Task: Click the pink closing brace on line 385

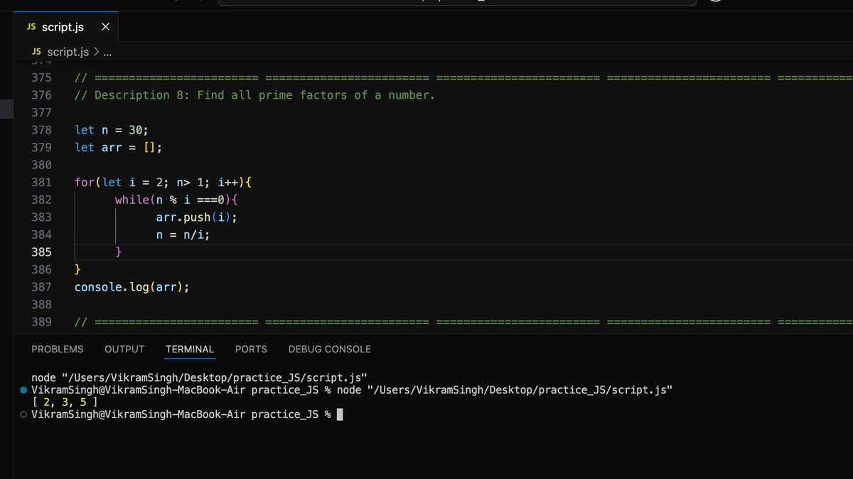Action: click(x=119, y=252)
